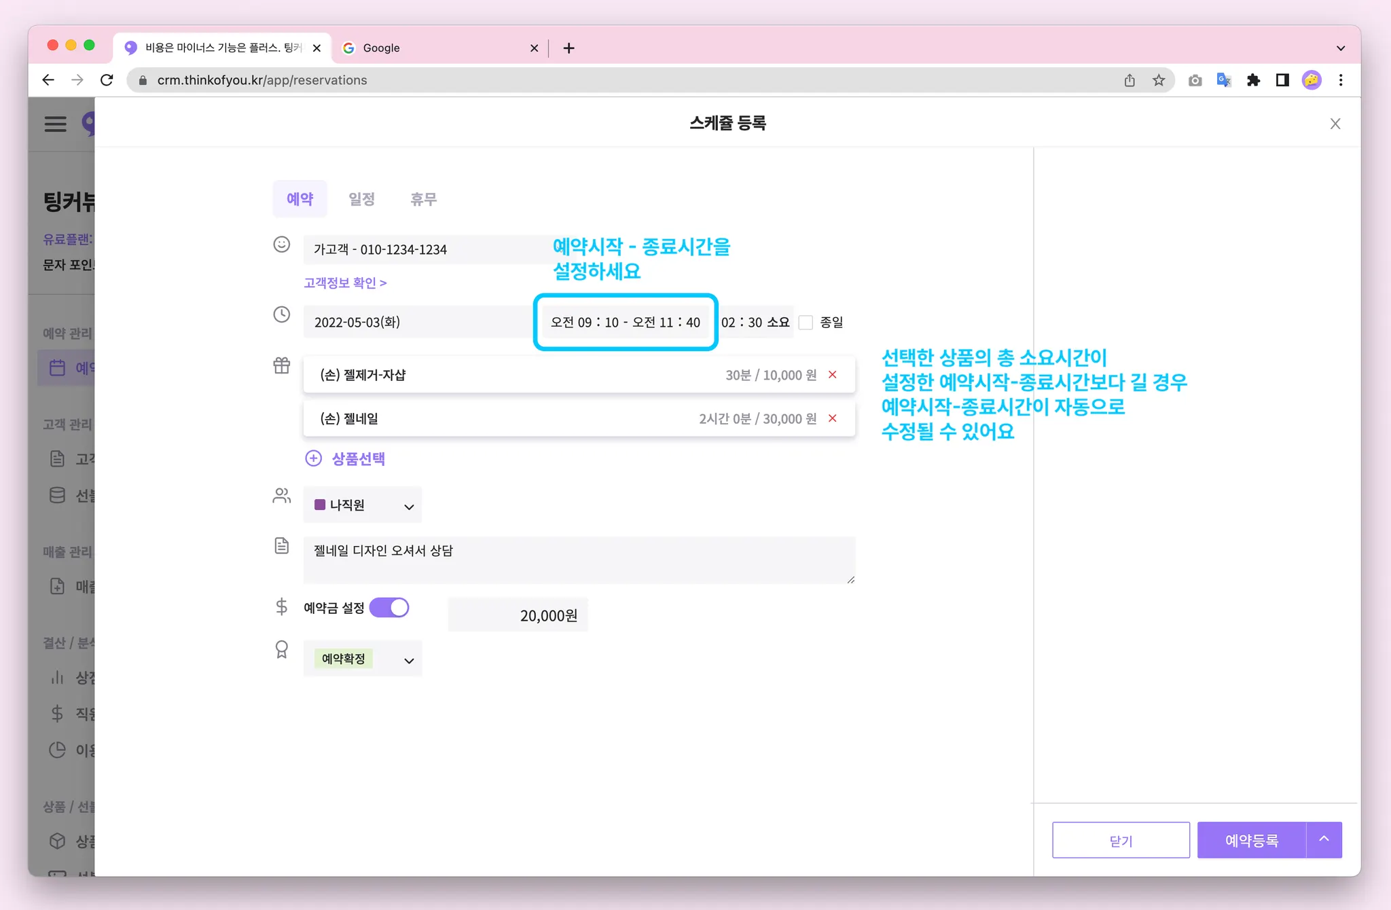Switch to the 휴무 tab
This screenshot has width=1391, height=910.
423,199
